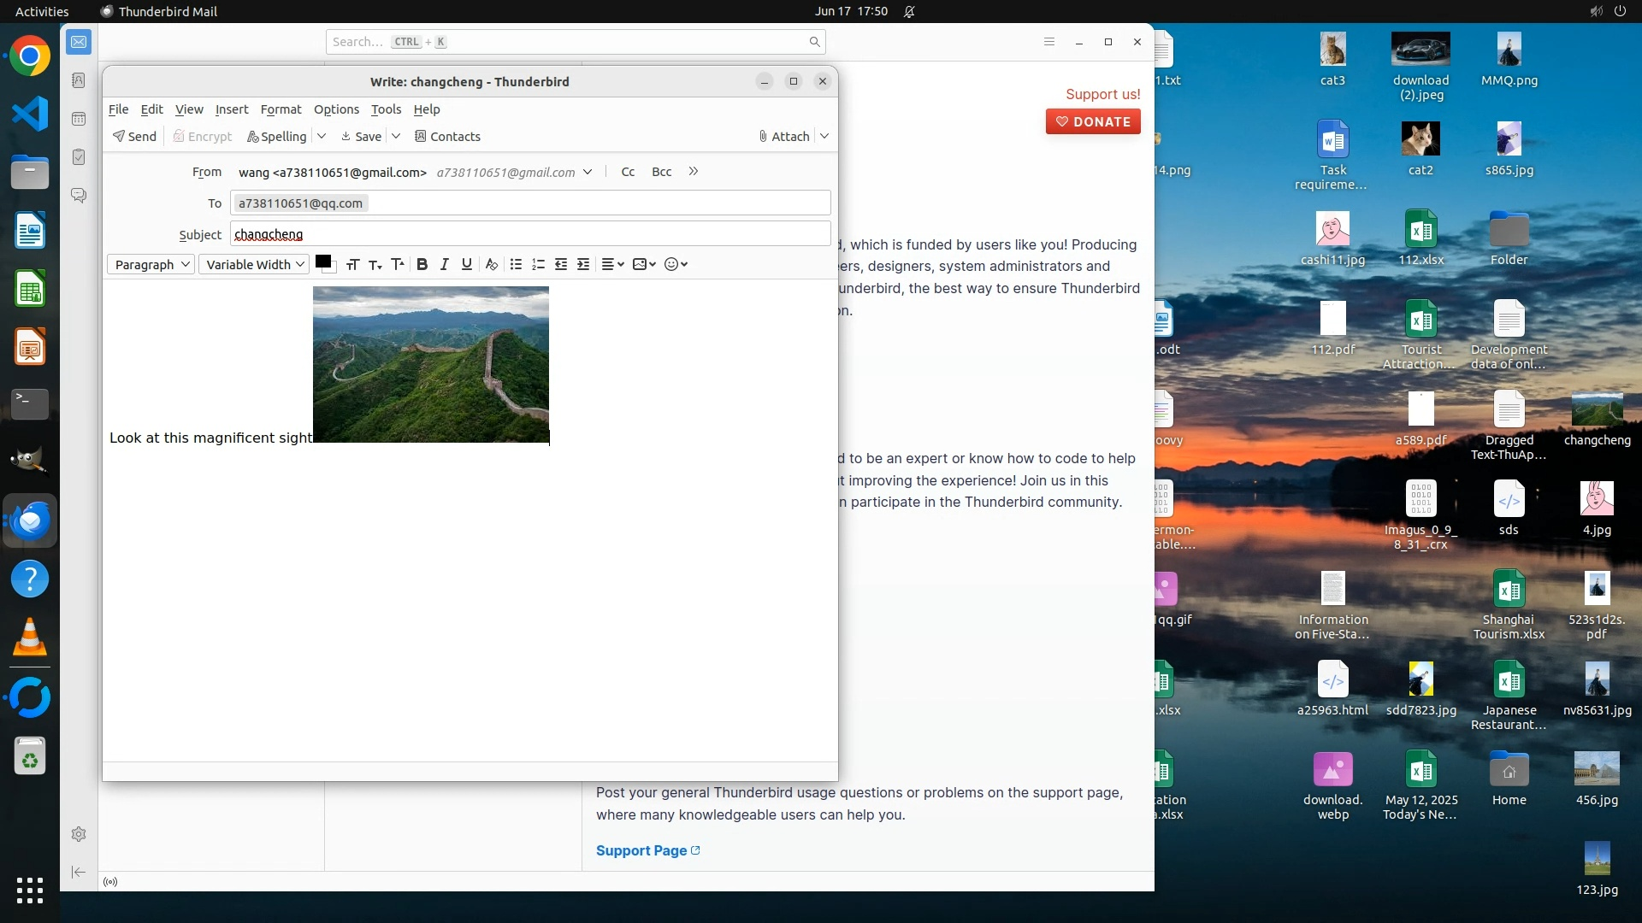Make font size smaller

point(375,265)
